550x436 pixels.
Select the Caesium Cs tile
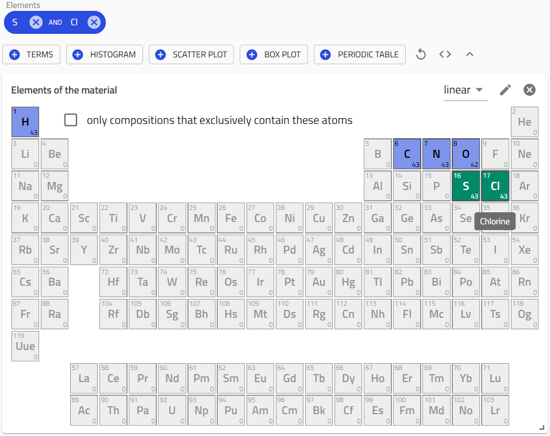point(25,282)
